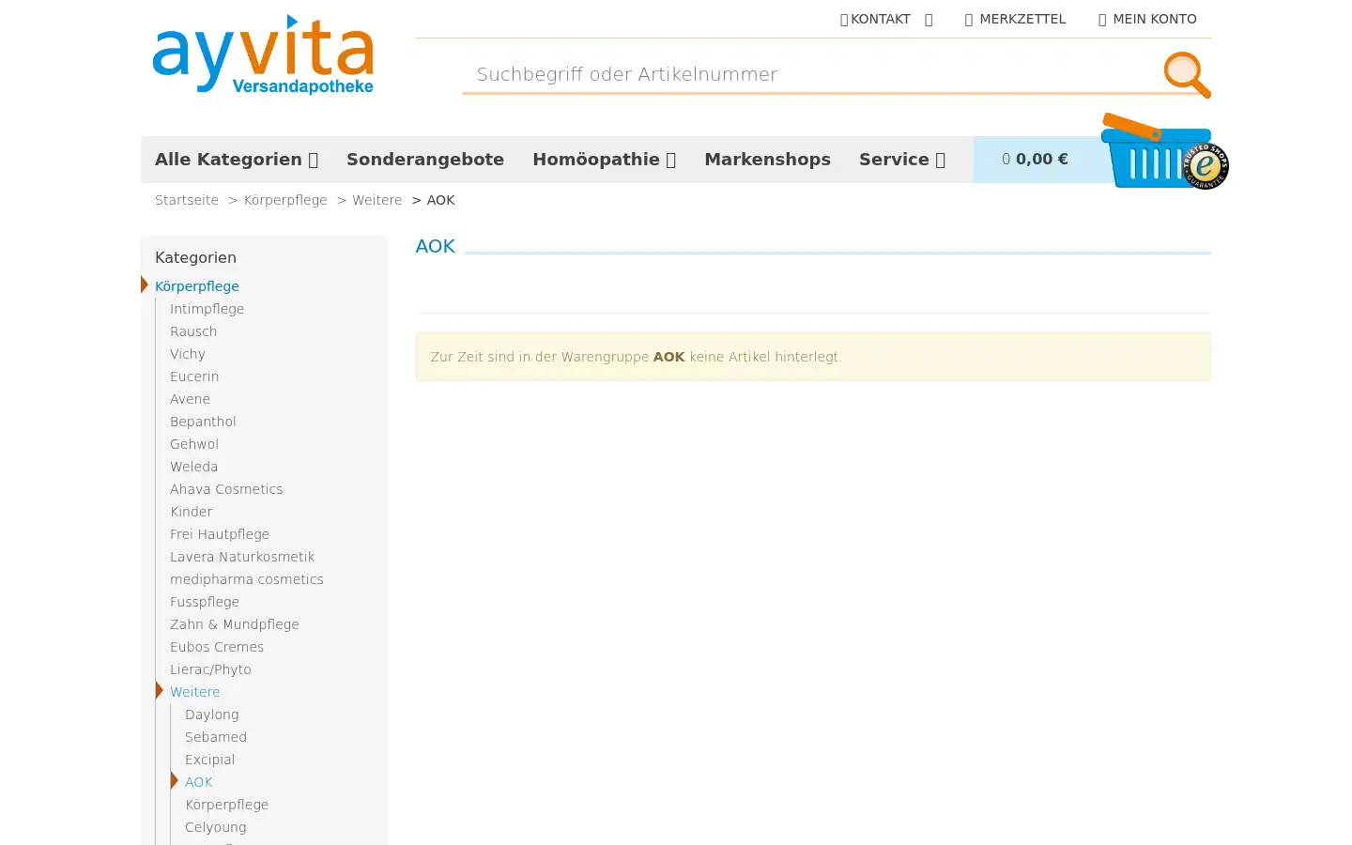The width and height of the screenshot is (1352, 845).
Task: Click the AOK page heading
Action: tap(436, 246)
